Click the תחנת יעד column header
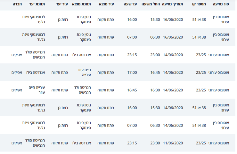 point(37,4)
